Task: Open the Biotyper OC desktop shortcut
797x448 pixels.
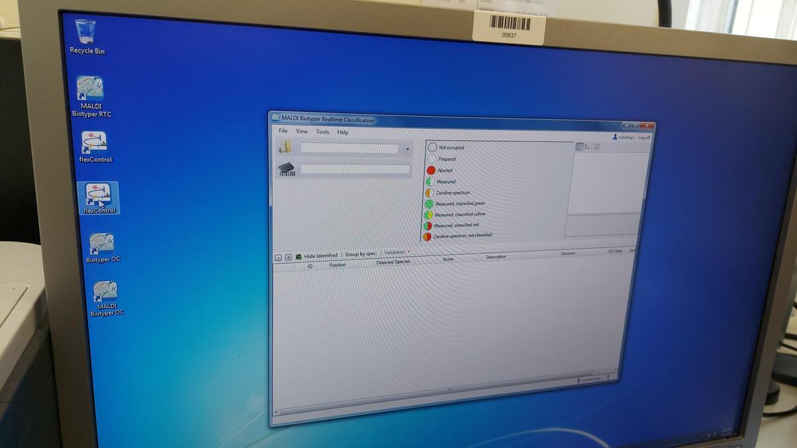Action: tap(102, 248)
